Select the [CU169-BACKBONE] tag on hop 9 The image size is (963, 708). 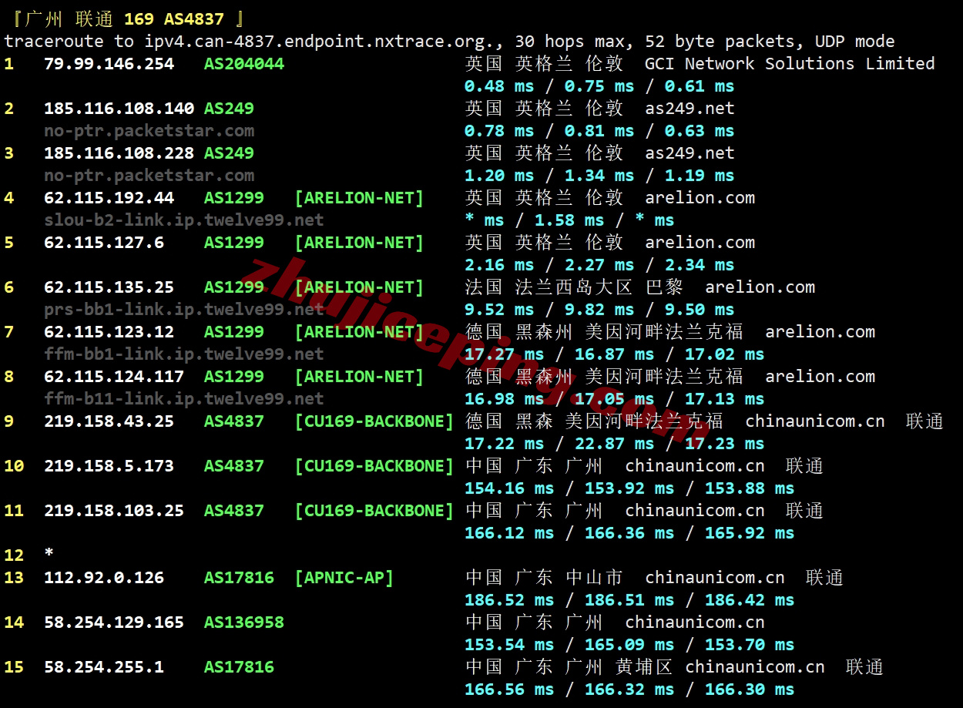click(374, 421)
